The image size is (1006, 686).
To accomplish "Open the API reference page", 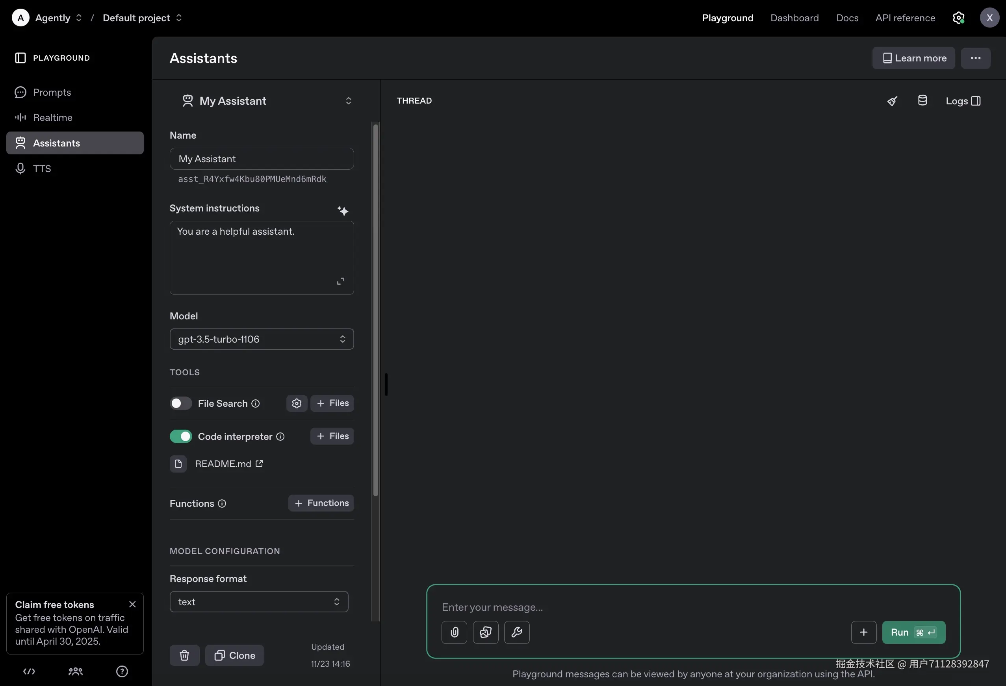I will (905, 18).
